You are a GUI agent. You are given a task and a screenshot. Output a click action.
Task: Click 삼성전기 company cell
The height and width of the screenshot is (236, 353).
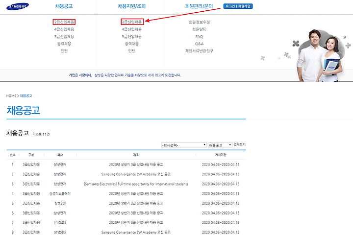click(x=60, y=213)
